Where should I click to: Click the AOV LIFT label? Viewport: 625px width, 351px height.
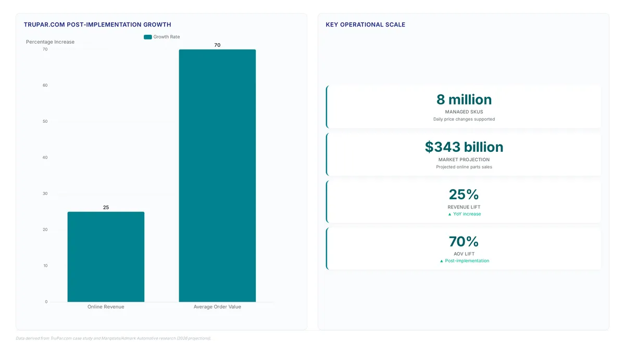click(464, 254)
